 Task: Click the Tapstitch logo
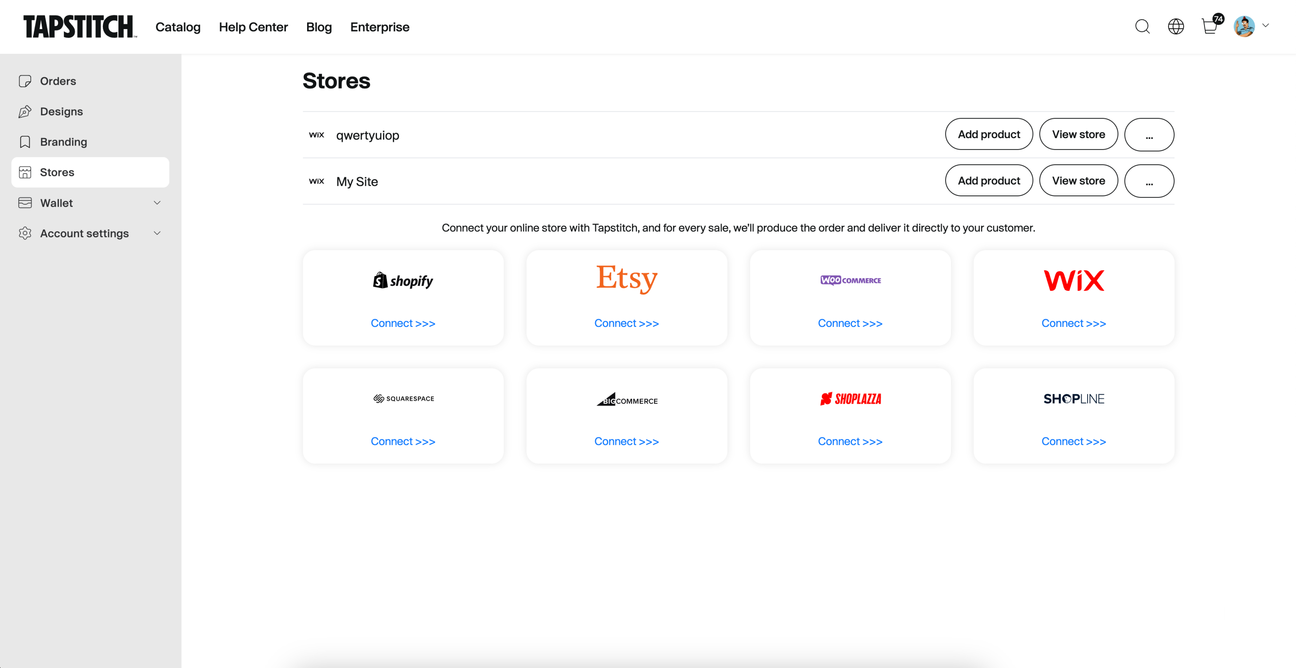coord(80,27)
